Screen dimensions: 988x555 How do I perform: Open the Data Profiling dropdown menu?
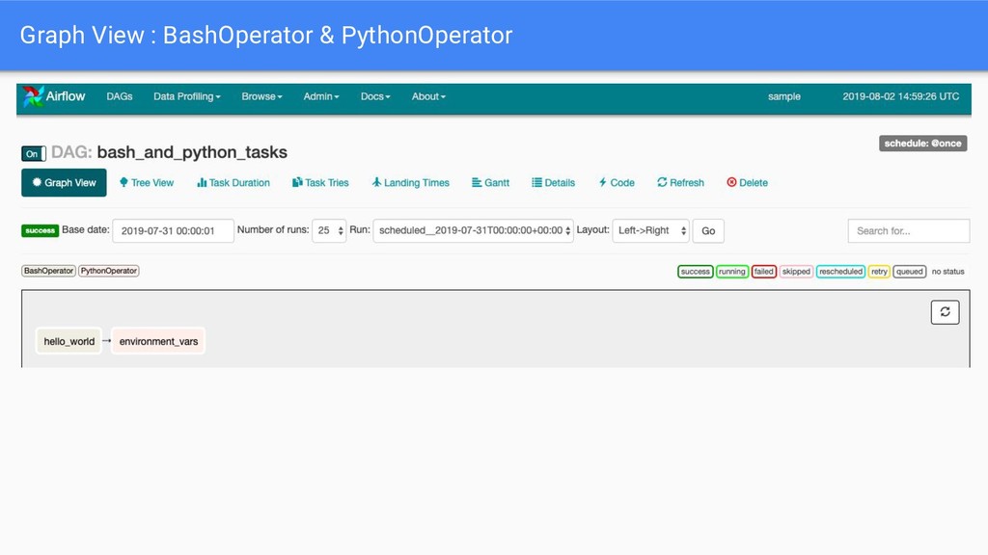coord(186,96)
